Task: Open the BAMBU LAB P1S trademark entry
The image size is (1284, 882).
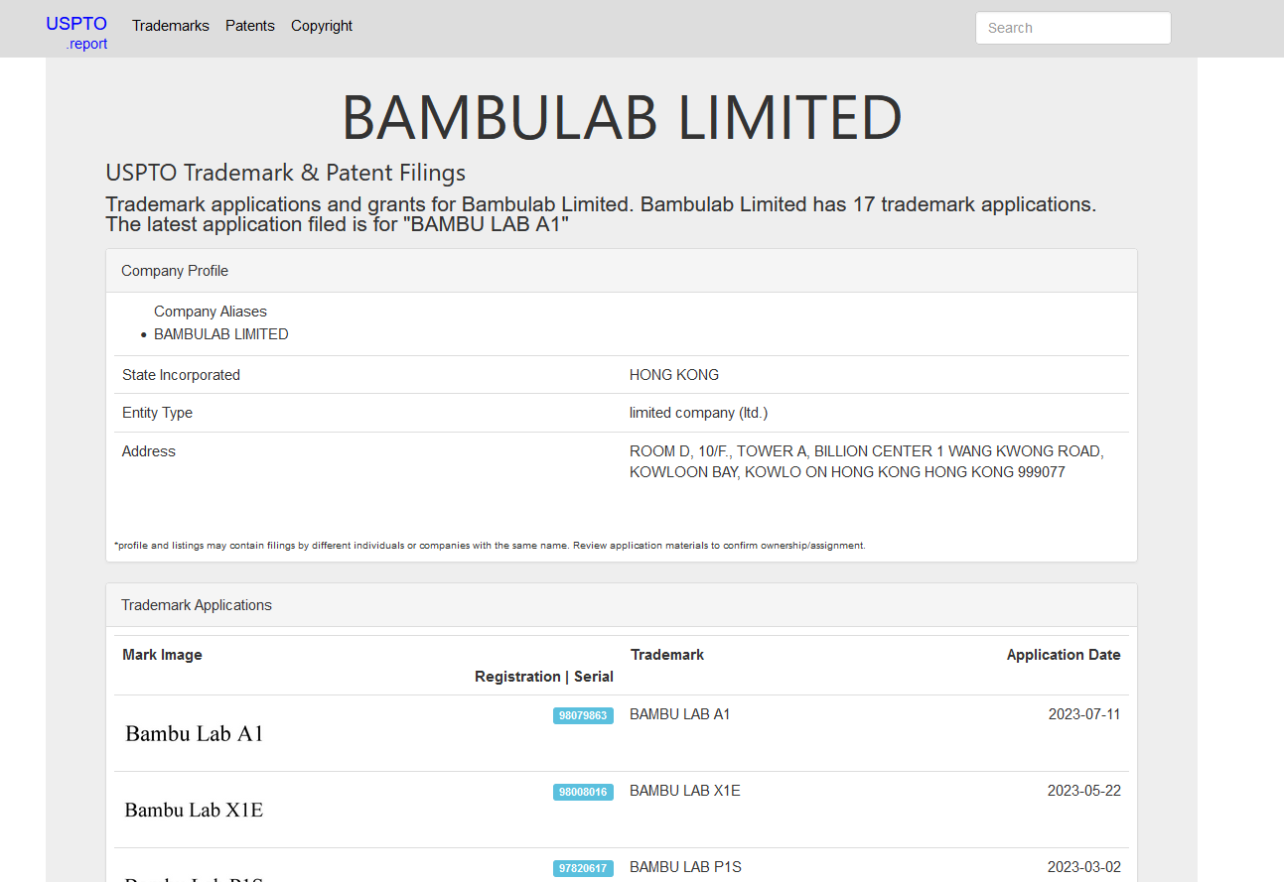Action: [685, 867]
